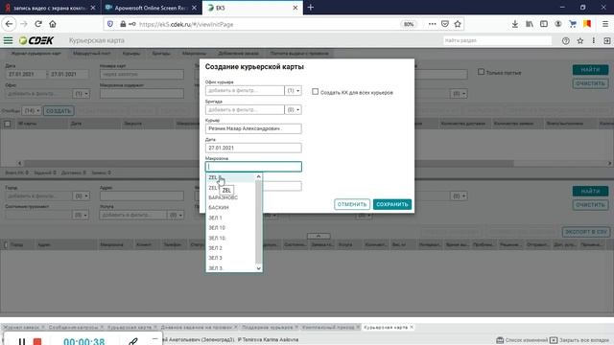Click 'СОХРАНИТЬ' button in dialog
The image size is (614, 345).
[392, 204]
